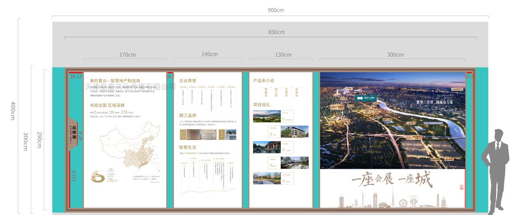
Task: Click the teal 美的公园城 logo badge
Action: point(366,98)
